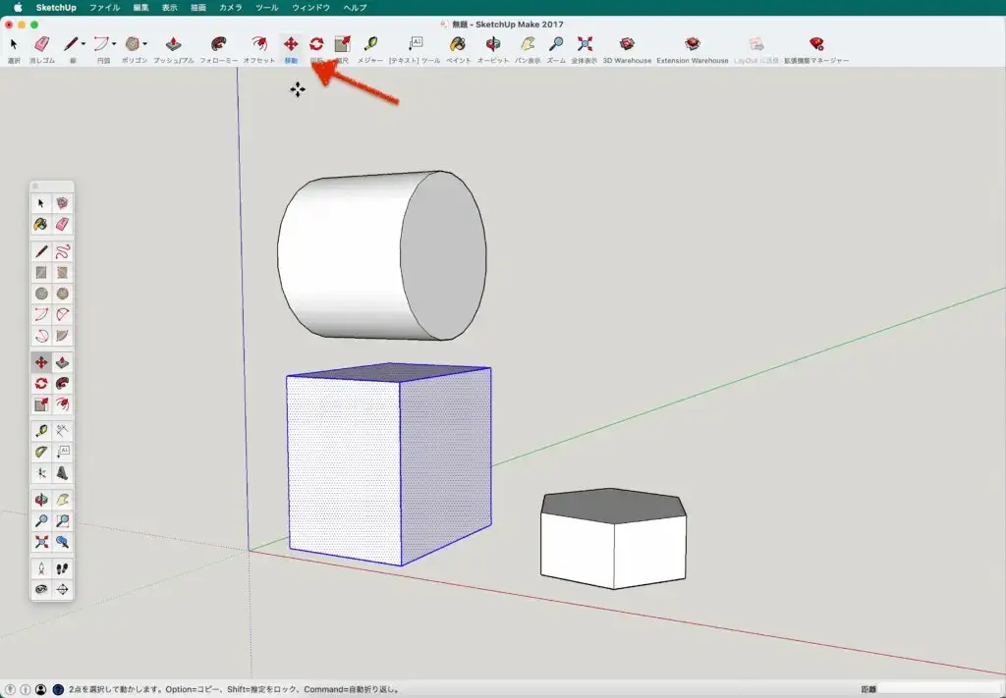Pick the Rotate tool in floating palette
Viewport: 1006px width, 698px height.
(x=41, y=383)
